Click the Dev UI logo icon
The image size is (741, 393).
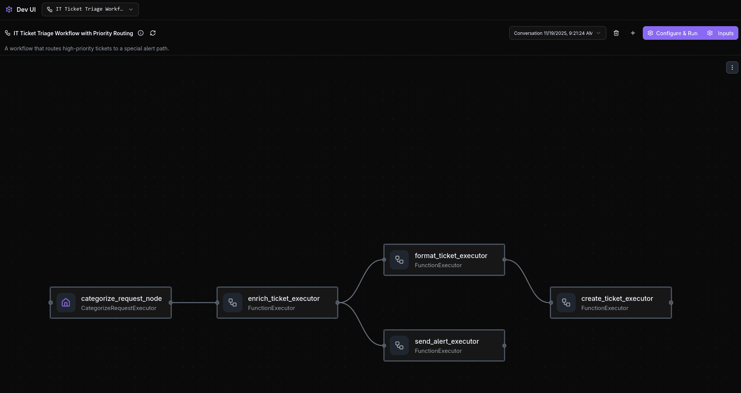point(9,9)
